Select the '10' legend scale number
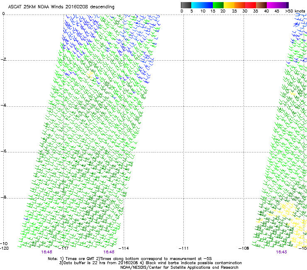 203,11
